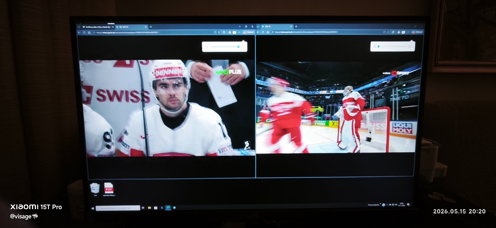Open the taskbar clock and date
496x228 pixels.
(x=402, y=205)
